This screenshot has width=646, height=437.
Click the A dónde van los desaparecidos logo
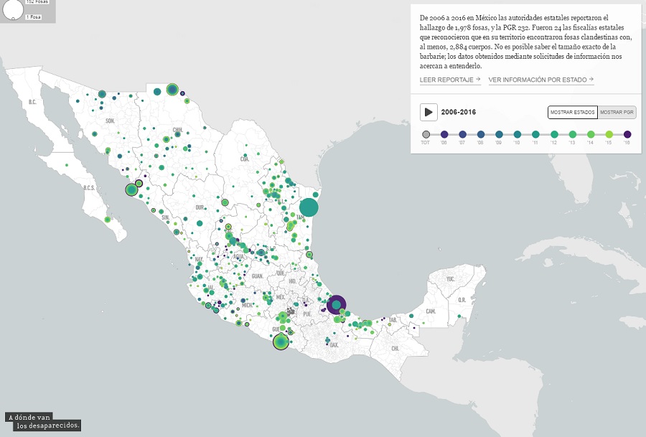43,421
